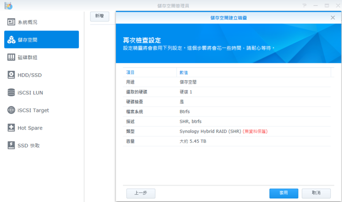Viewport: 342px width, 202px height.
Task: Open the Hot Spare icon
Action: coord(11,128)
